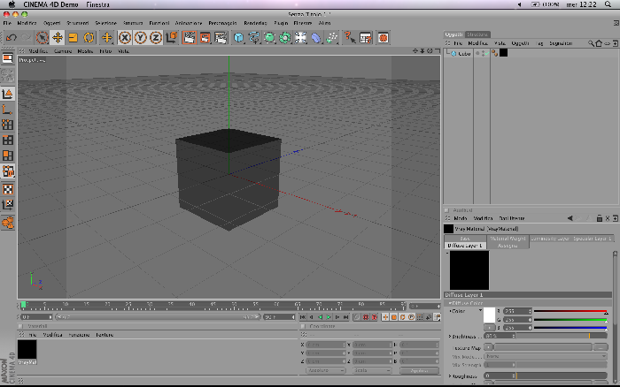Activate the Move tool

click(x=58, y=38)
